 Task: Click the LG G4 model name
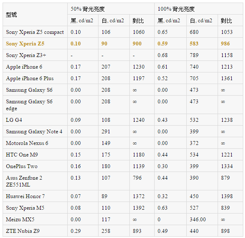click(14, 120)
